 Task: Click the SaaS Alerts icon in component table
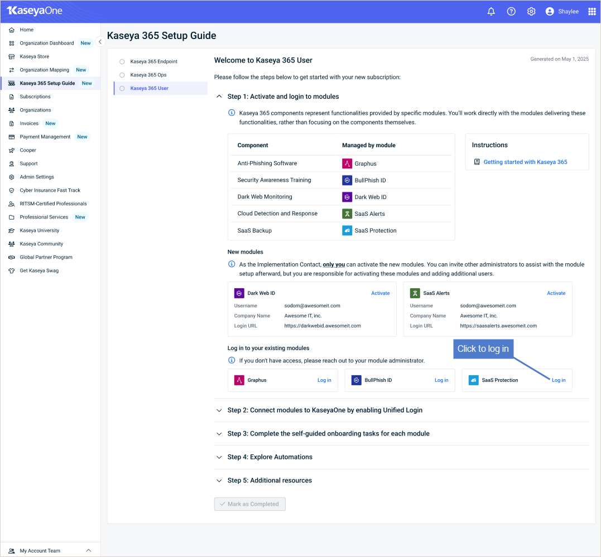pyautogui.click(x=347, y=214)
